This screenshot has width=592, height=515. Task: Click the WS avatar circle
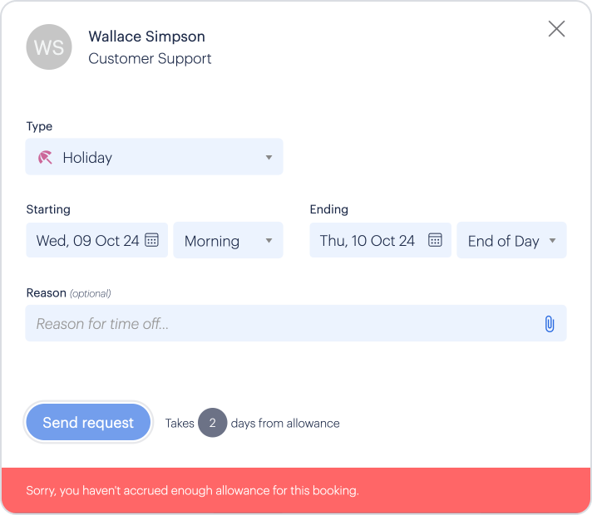coord(49,47)
